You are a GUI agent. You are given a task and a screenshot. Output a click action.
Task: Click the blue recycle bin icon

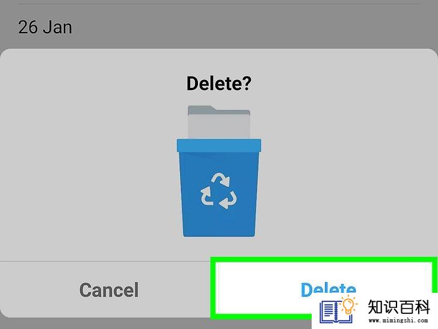click(x=219, y=171)
